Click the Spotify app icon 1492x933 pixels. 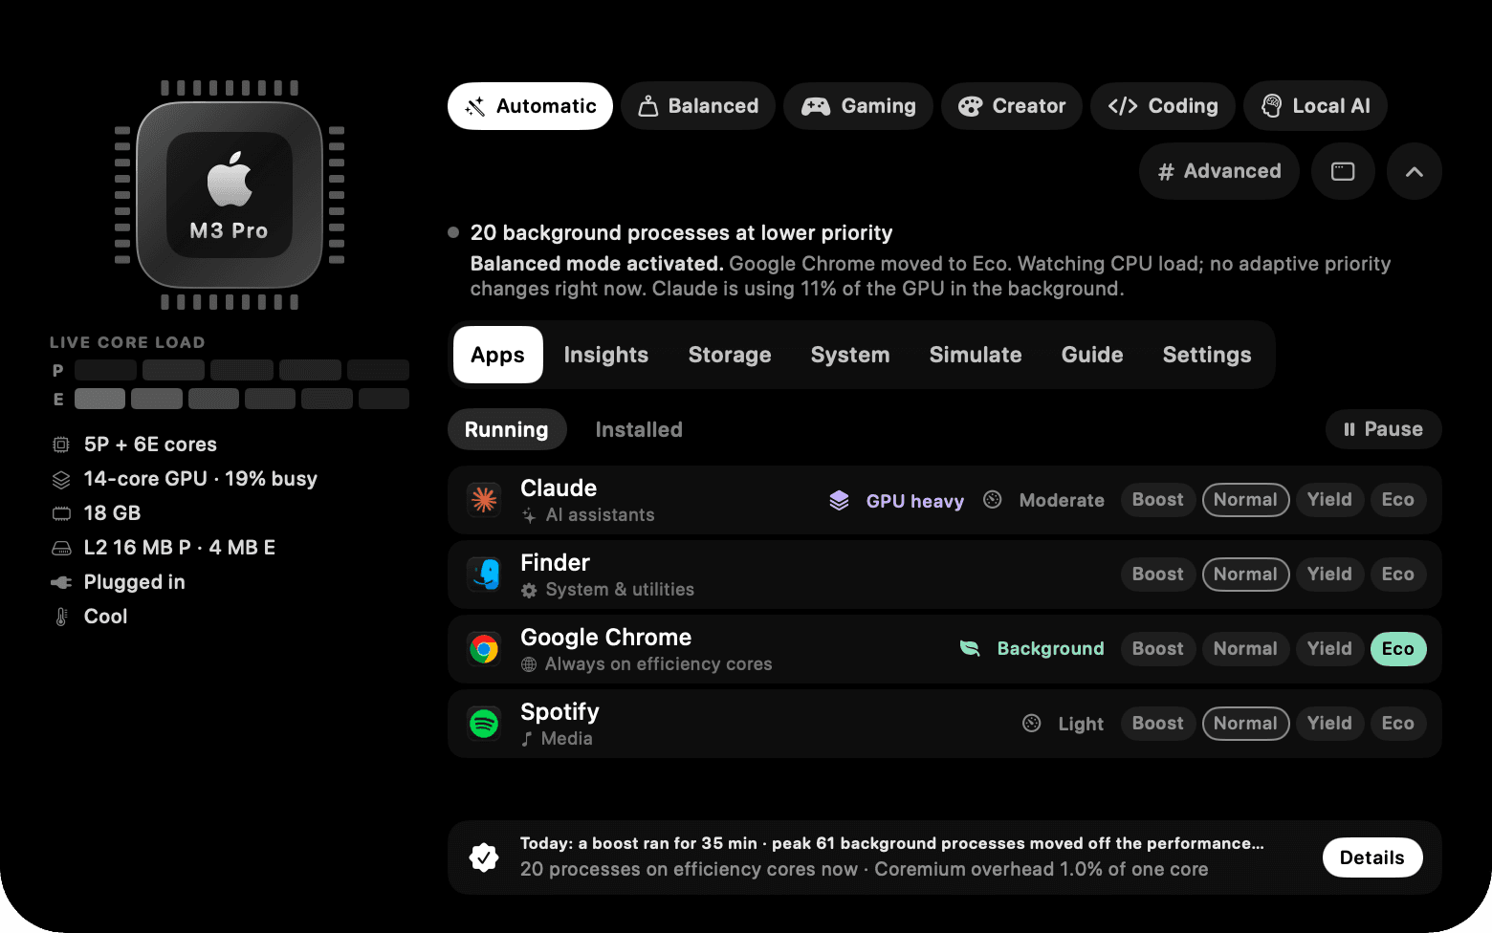coord(484,724)
